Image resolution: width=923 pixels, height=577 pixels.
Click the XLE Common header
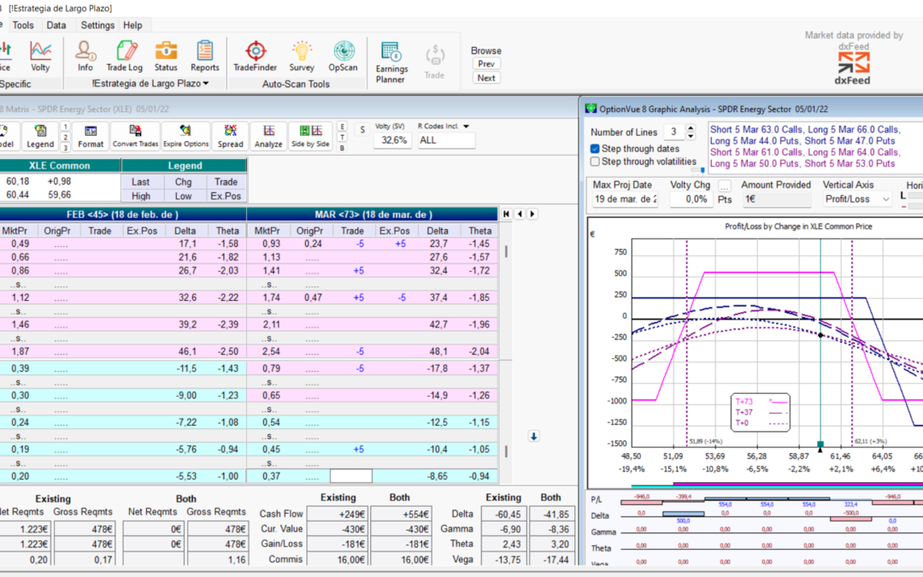coord(60,166)
